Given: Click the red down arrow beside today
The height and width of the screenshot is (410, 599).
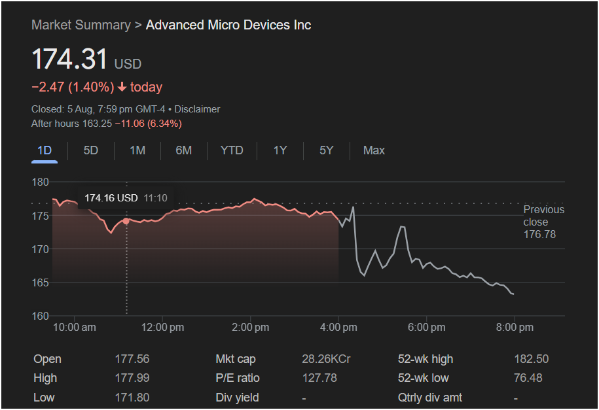Looking at the screenshot, I should pyautogui.click(x=122, y=88).
